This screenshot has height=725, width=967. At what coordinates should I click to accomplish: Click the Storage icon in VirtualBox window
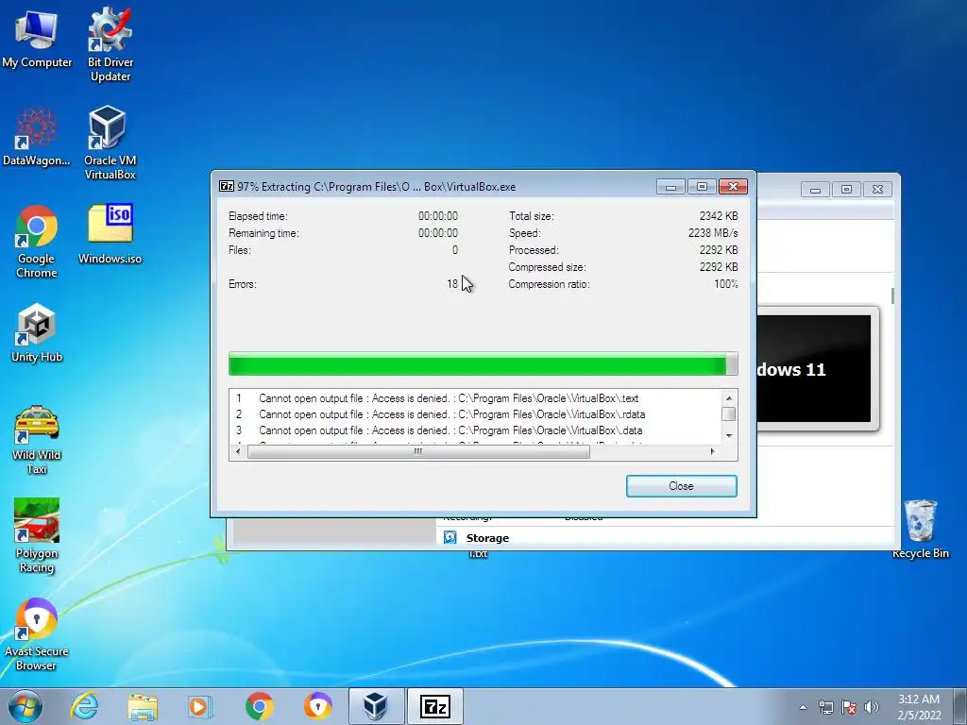point(450,537)
